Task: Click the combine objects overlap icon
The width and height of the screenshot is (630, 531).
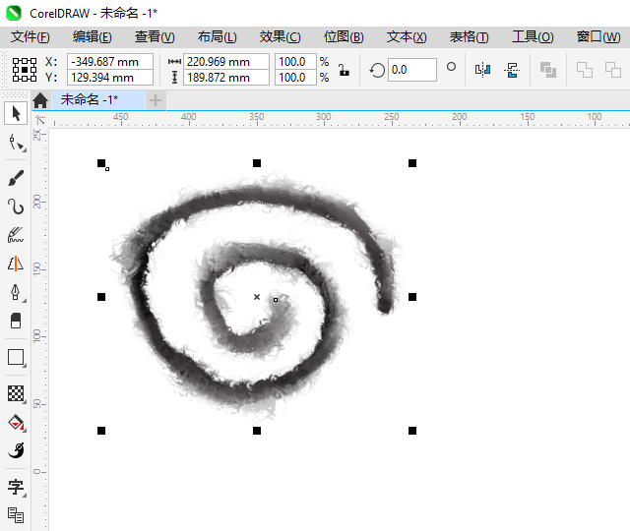Action: pos(548,70)
